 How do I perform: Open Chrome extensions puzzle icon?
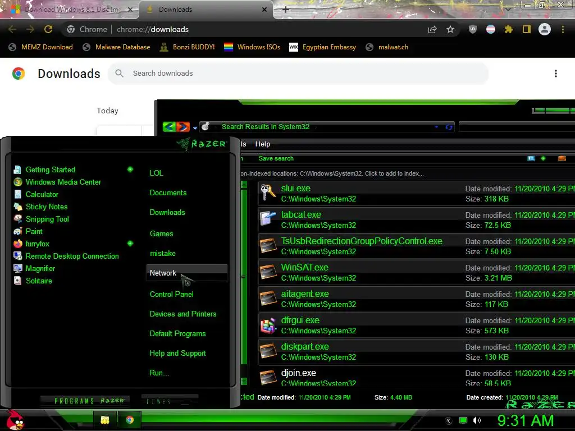click(508, 29)
